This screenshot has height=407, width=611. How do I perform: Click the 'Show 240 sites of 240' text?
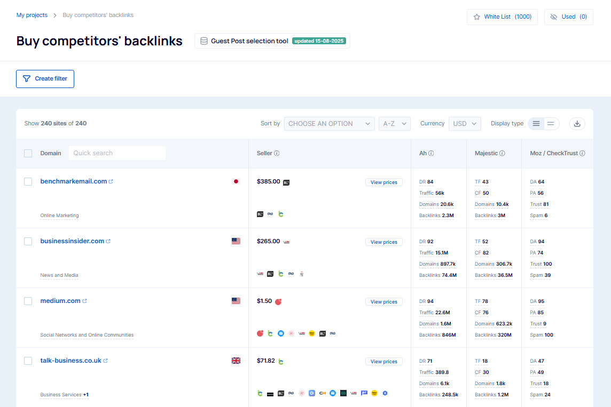[x=56, y=123]
